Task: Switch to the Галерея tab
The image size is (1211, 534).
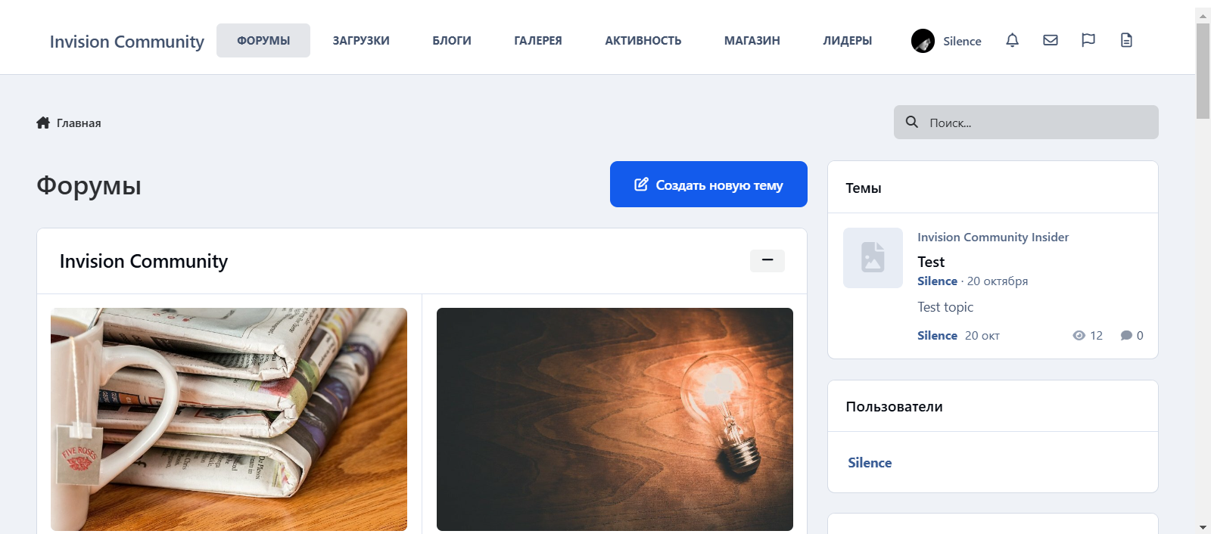Action: (537, 41)
